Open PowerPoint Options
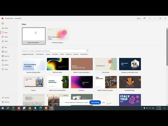 click(6, 102)
